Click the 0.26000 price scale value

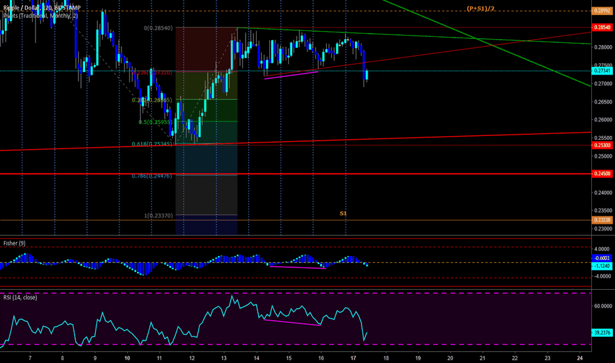[x=603, y=119]
